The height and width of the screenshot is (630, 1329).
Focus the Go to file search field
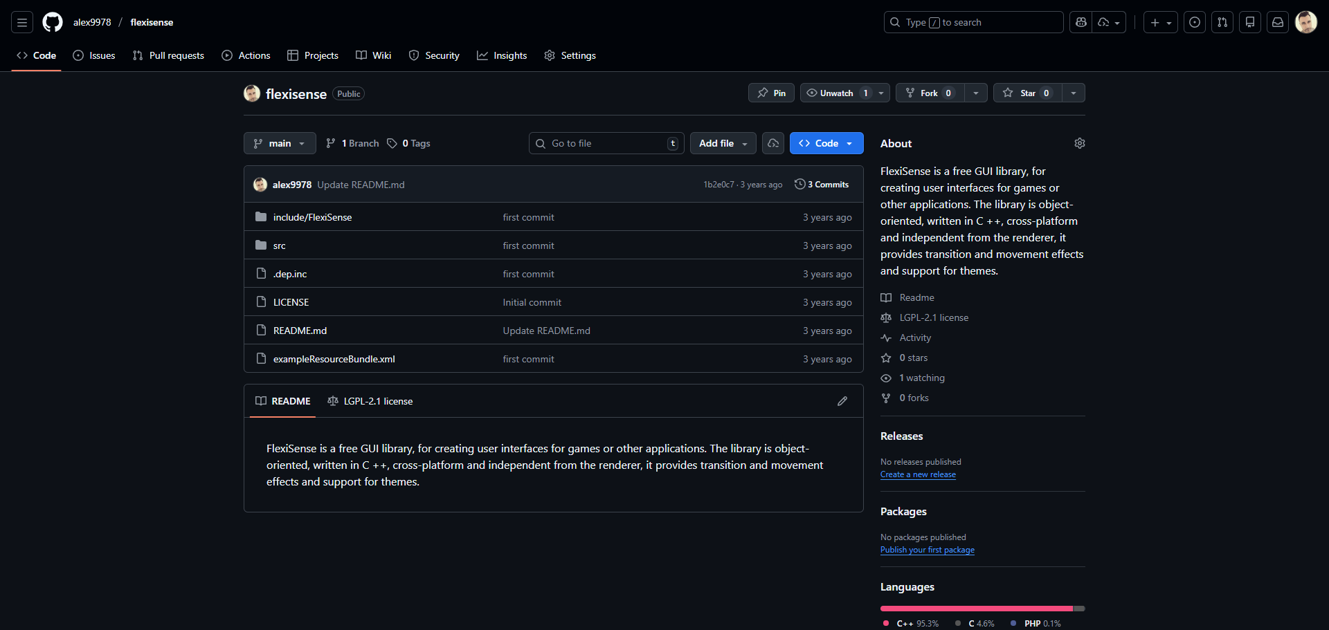click(x=606, y=143)
